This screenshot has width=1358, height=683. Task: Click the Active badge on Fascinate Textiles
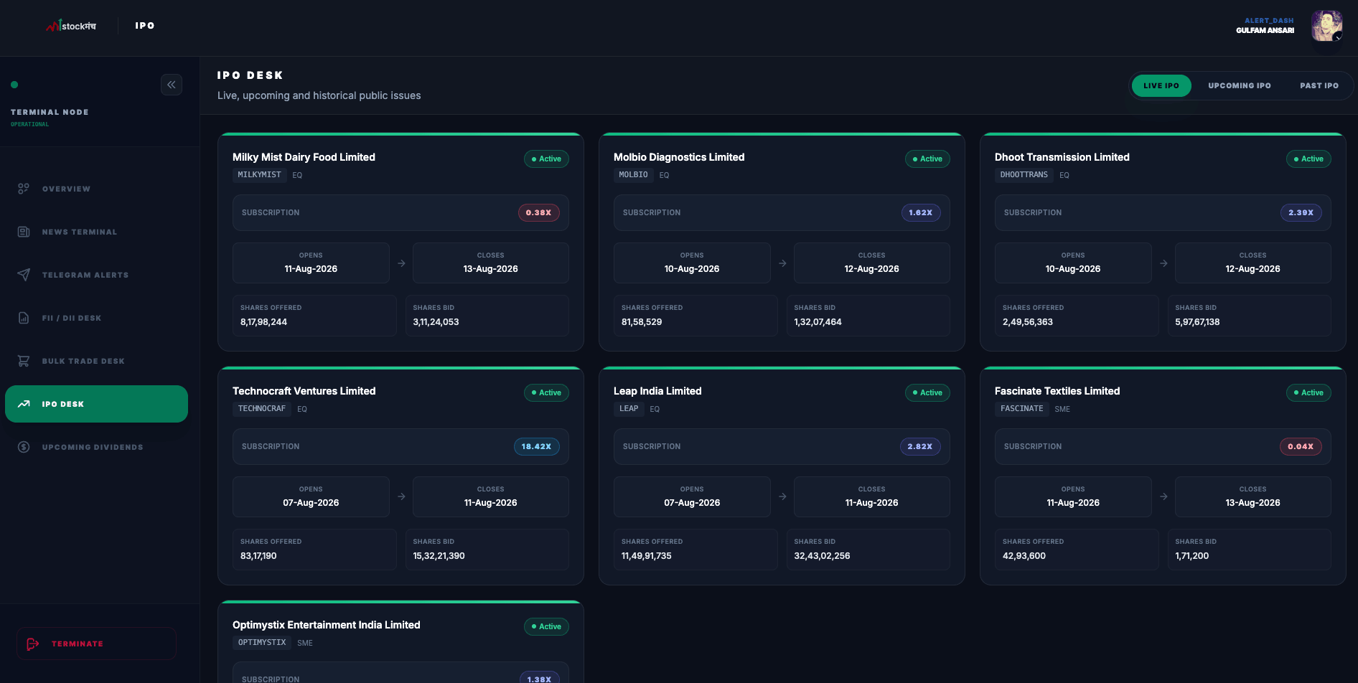pos(1308,392)
